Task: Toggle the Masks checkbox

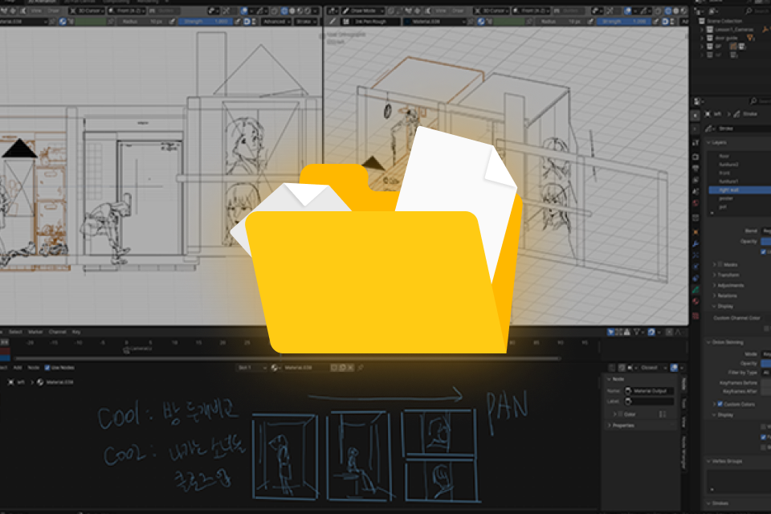Action: [x=720, y=264]
